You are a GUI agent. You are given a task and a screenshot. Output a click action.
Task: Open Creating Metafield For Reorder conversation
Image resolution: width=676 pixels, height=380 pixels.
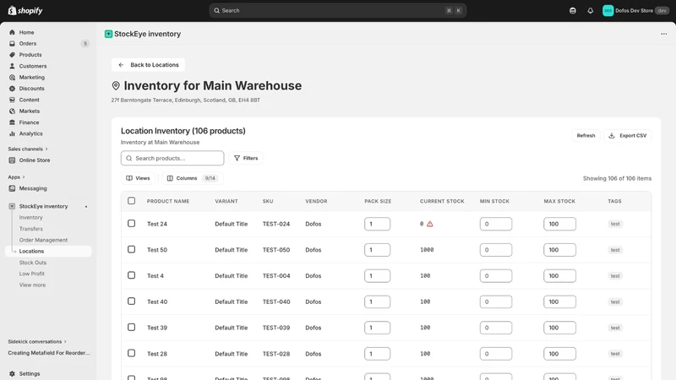pos(49,353)
